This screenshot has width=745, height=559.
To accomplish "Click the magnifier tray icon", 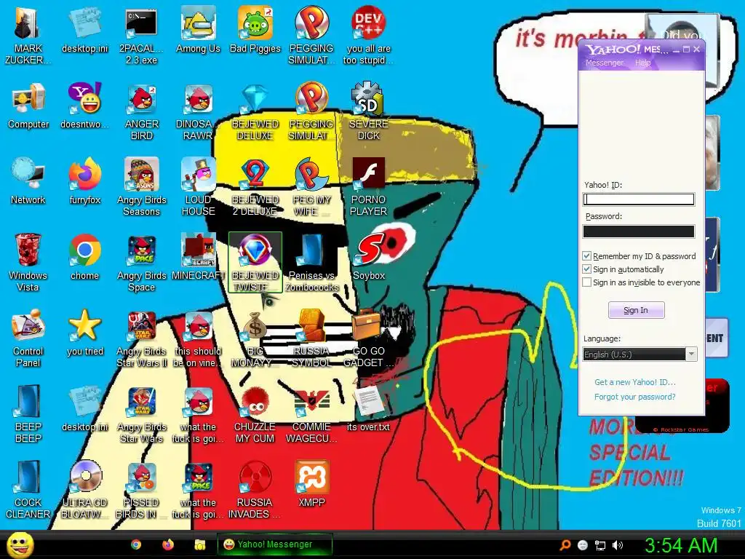I will [565, 545].
